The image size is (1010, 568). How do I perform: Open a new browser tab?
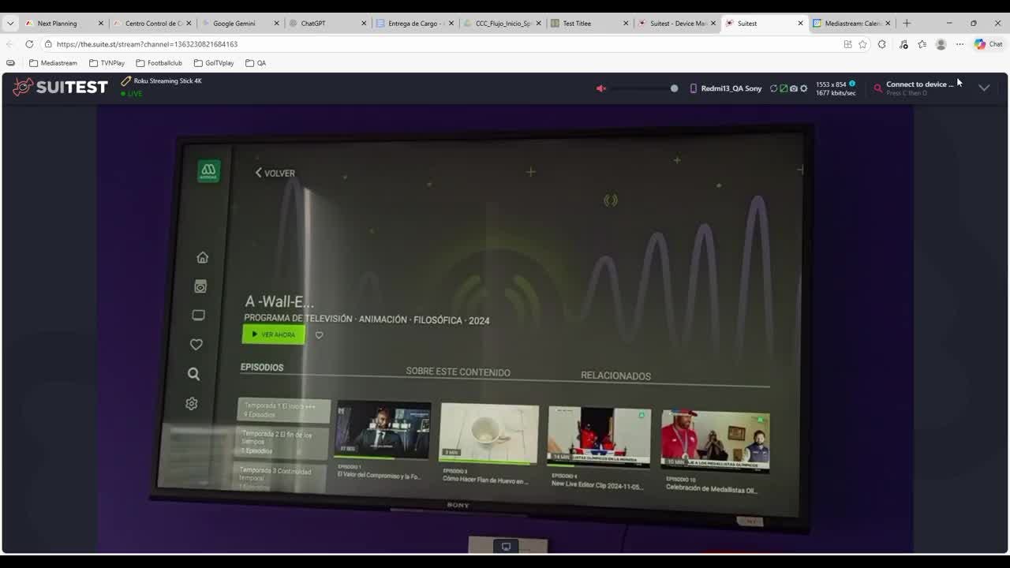[x=907, y=24]
